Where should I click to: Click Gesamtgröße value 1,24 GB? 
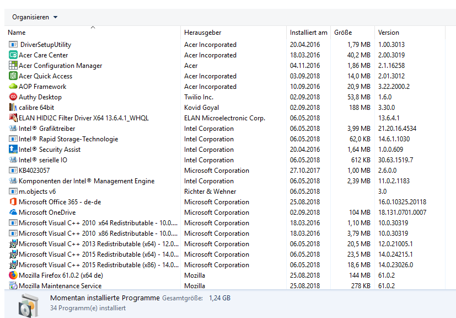pyautogui.click(x=219, y=298)
